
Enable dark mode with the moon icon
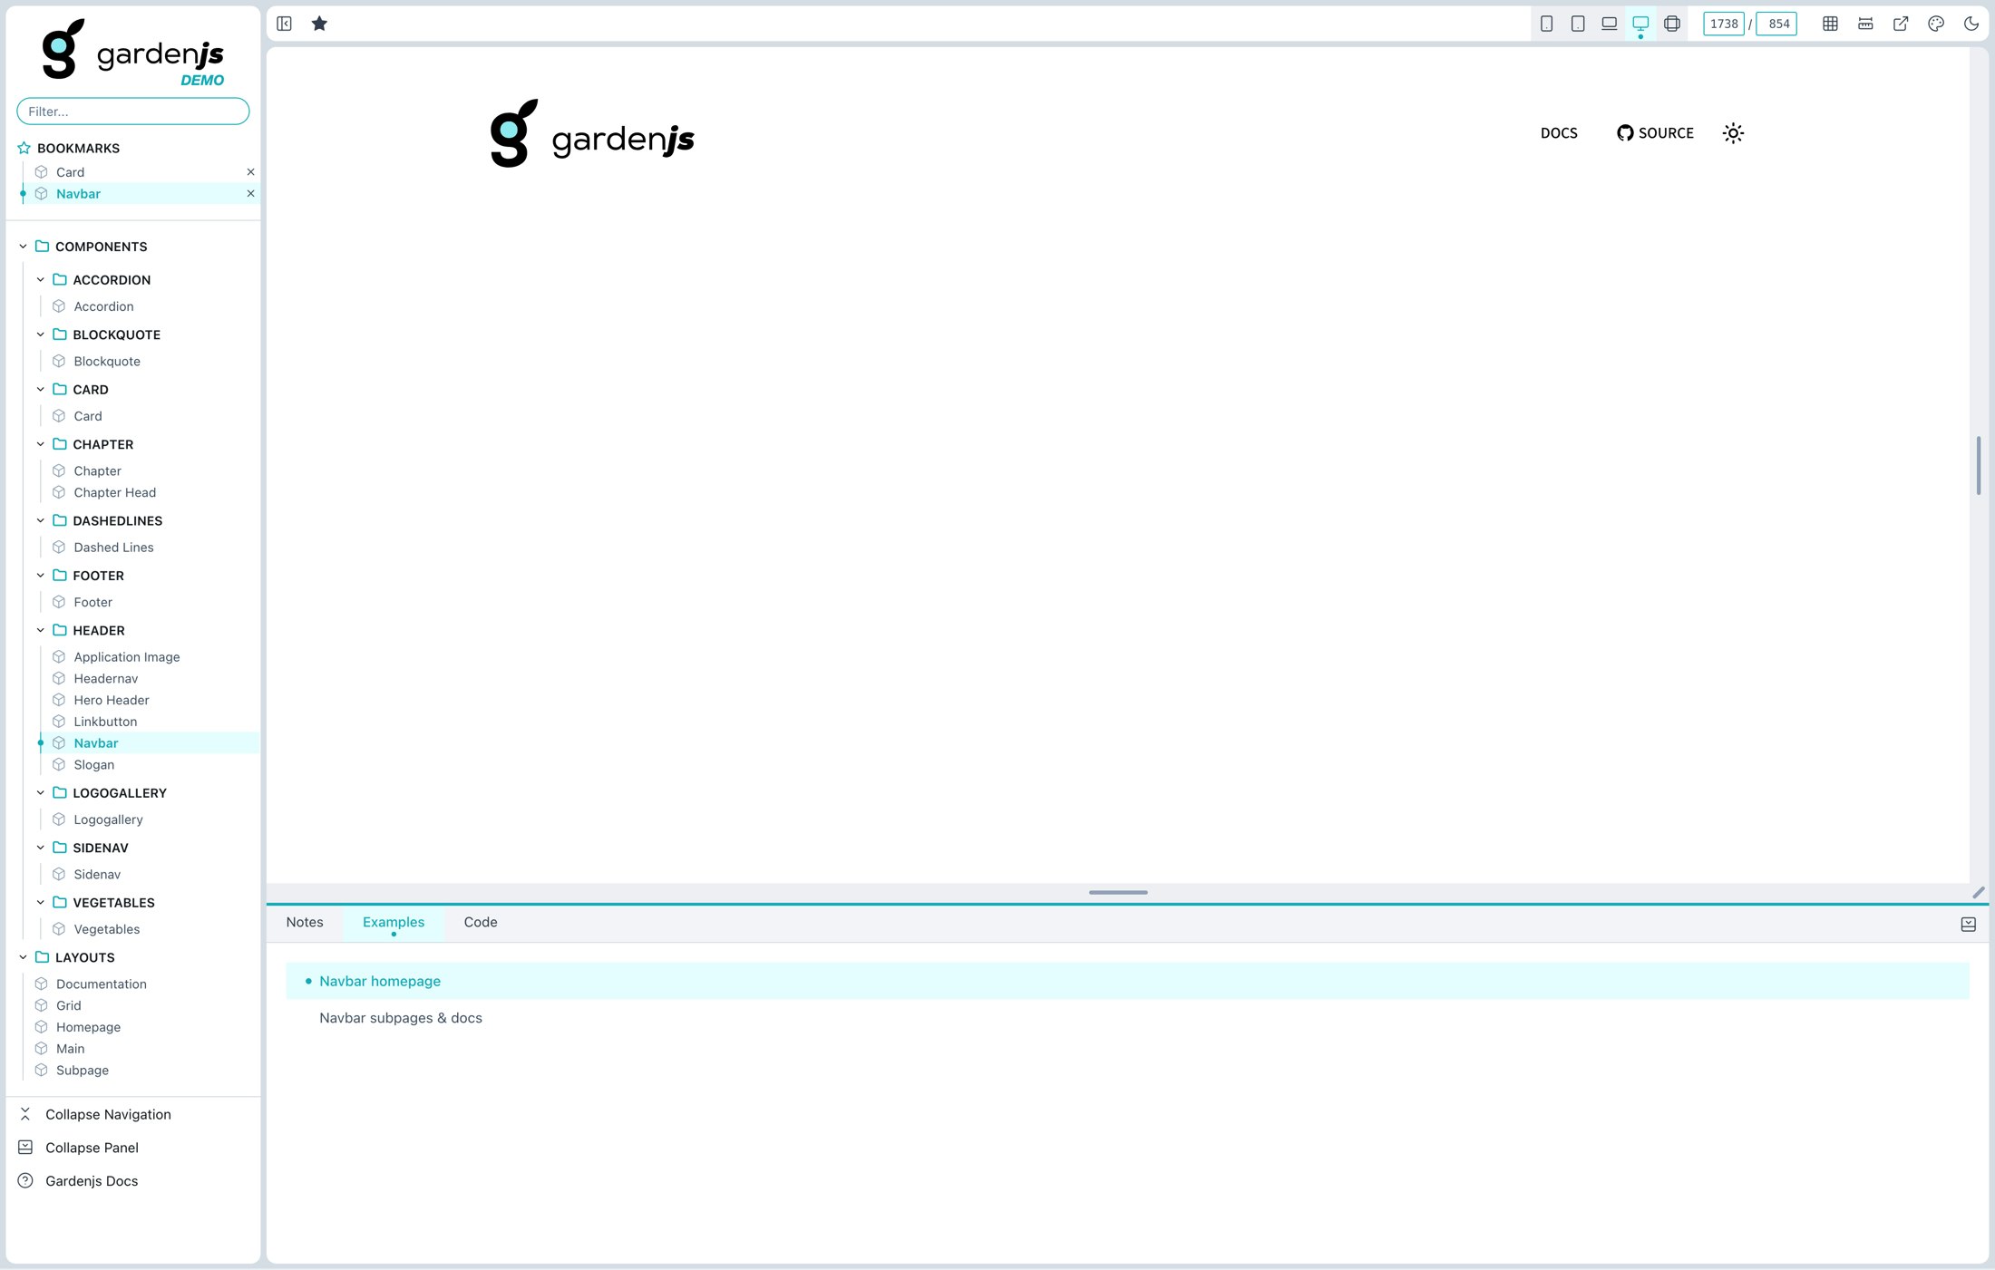pos(1971,24)
